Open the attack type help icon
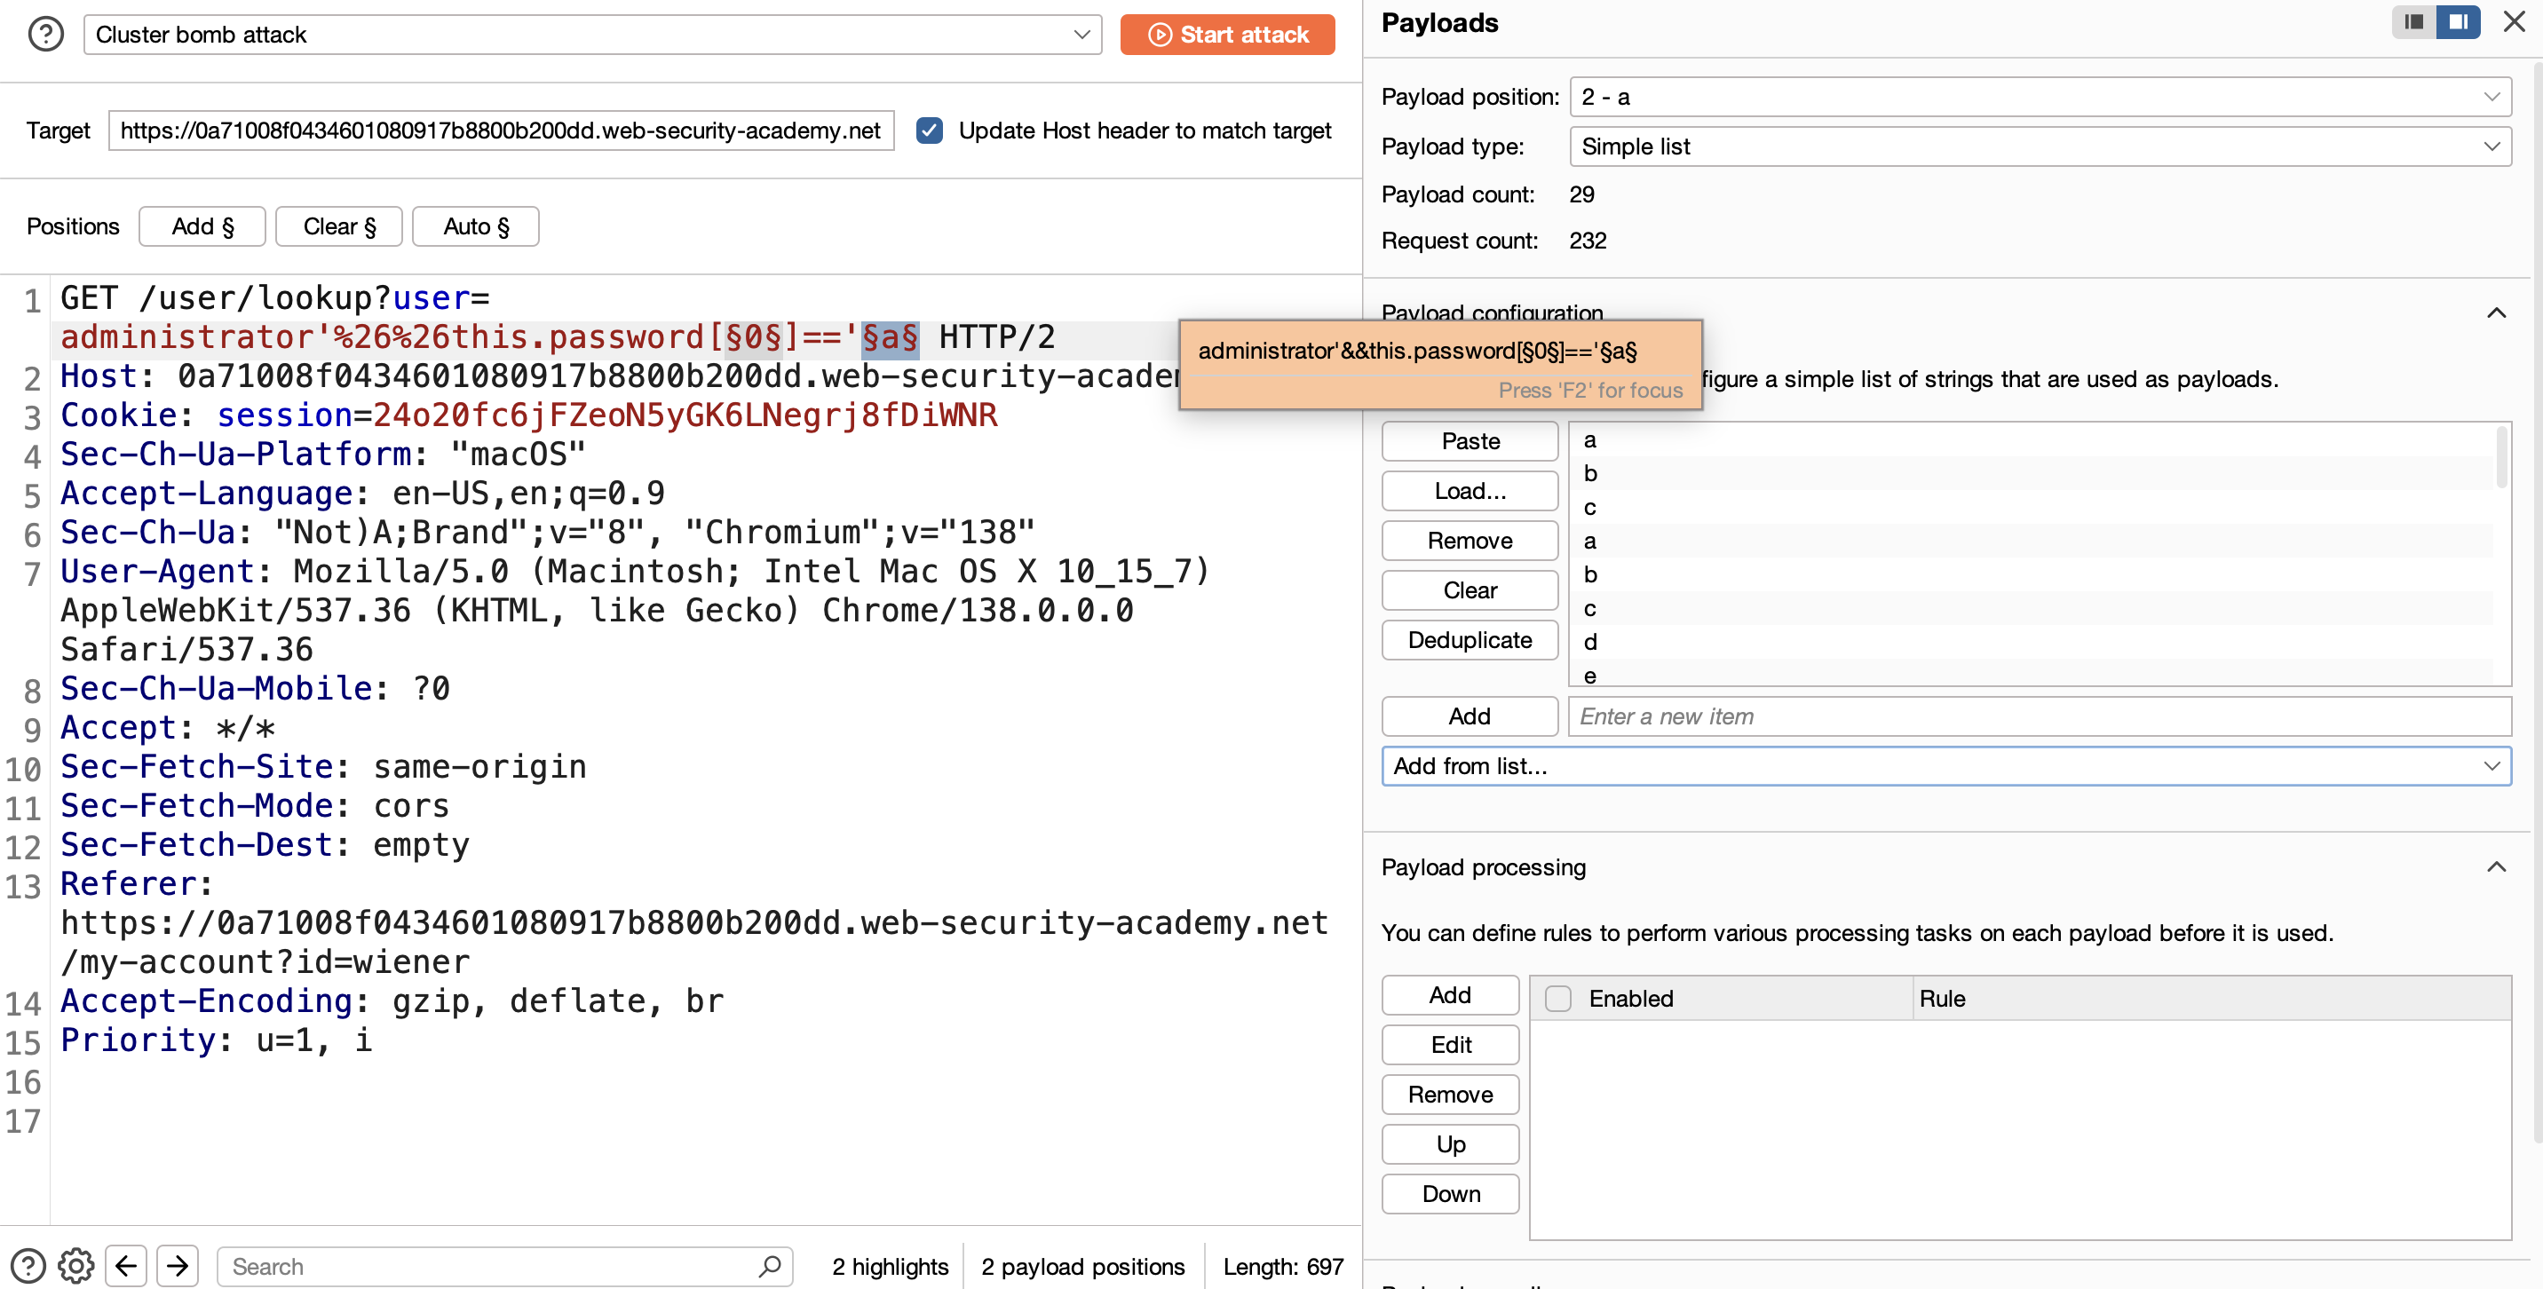2543x1289 pixels. click(45, 35)
